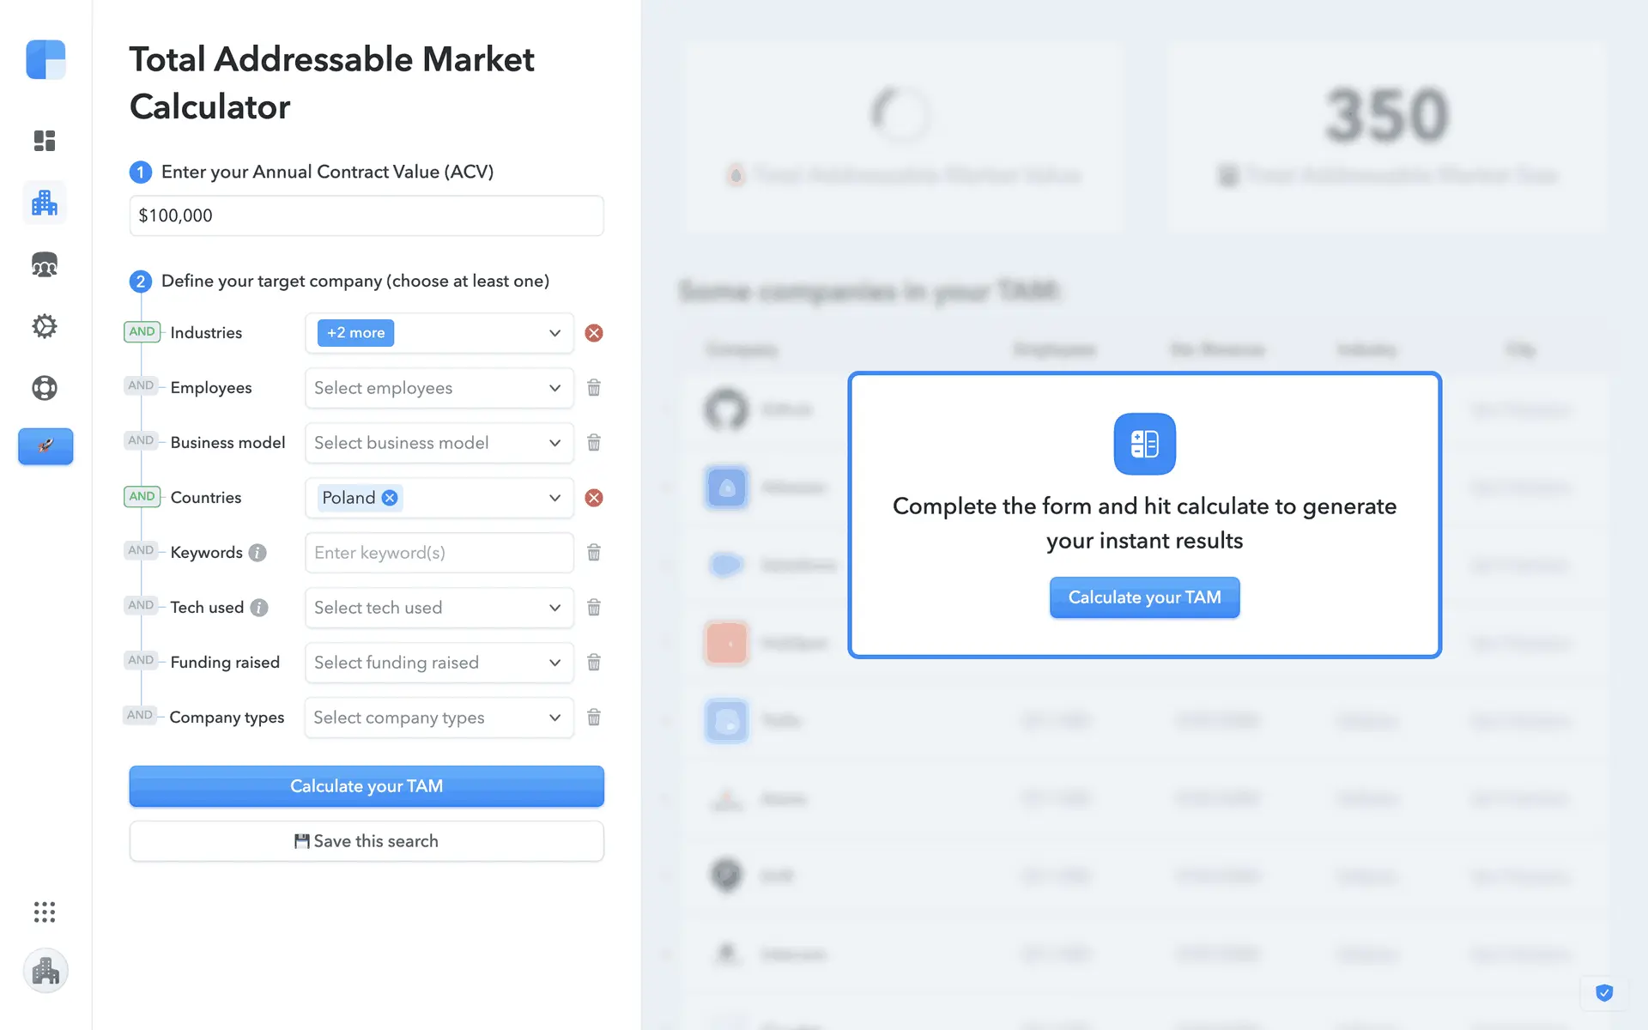Click the info icon beside Keywords
This screenshot has width=1648, height=1030.
257,553
